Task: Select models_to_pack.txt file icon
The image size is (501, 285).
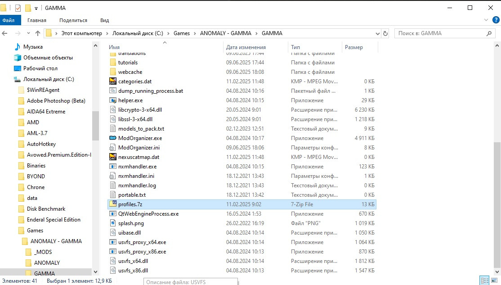Action: tap(113, 129)
